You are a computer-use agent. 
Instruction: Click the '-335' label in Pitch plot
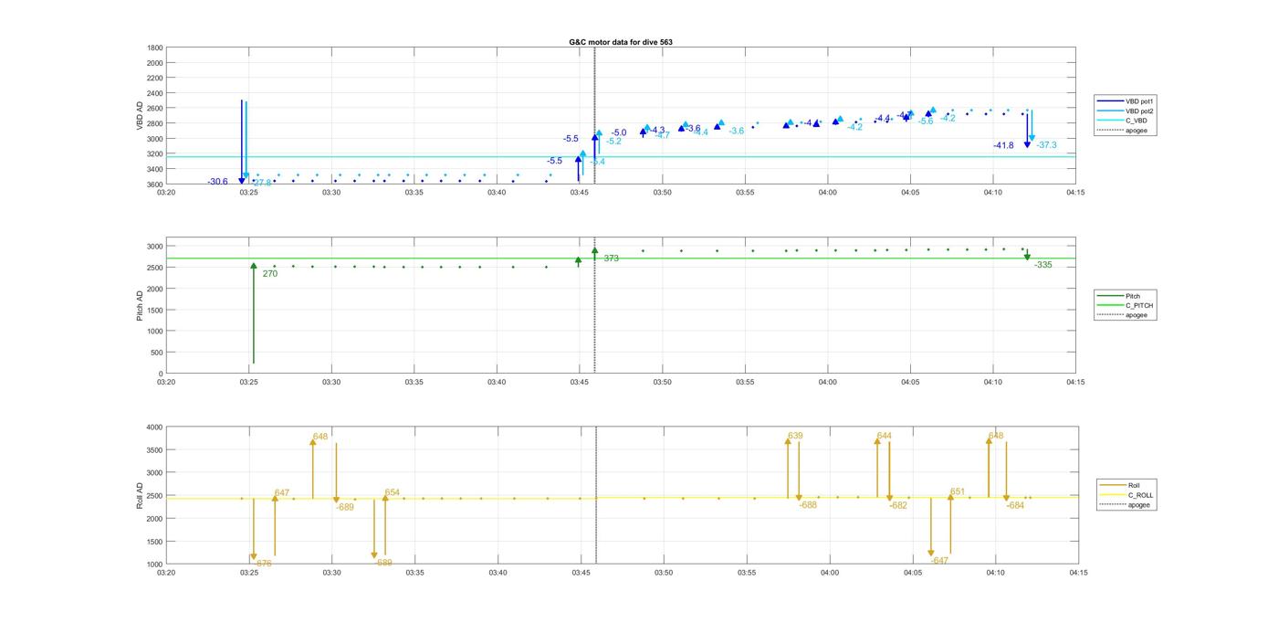coord(1043,265)
